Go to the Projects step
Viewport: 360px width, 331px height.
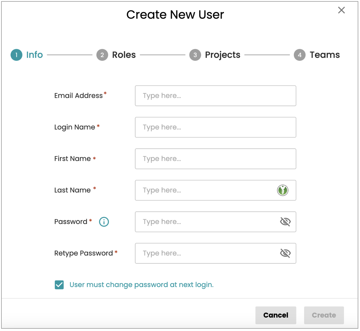pos(223,55)
